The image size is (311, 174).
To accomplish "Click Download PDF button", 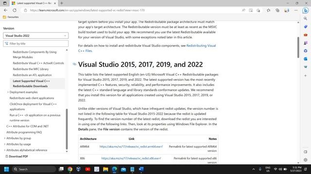I will (x=17, y=156).
